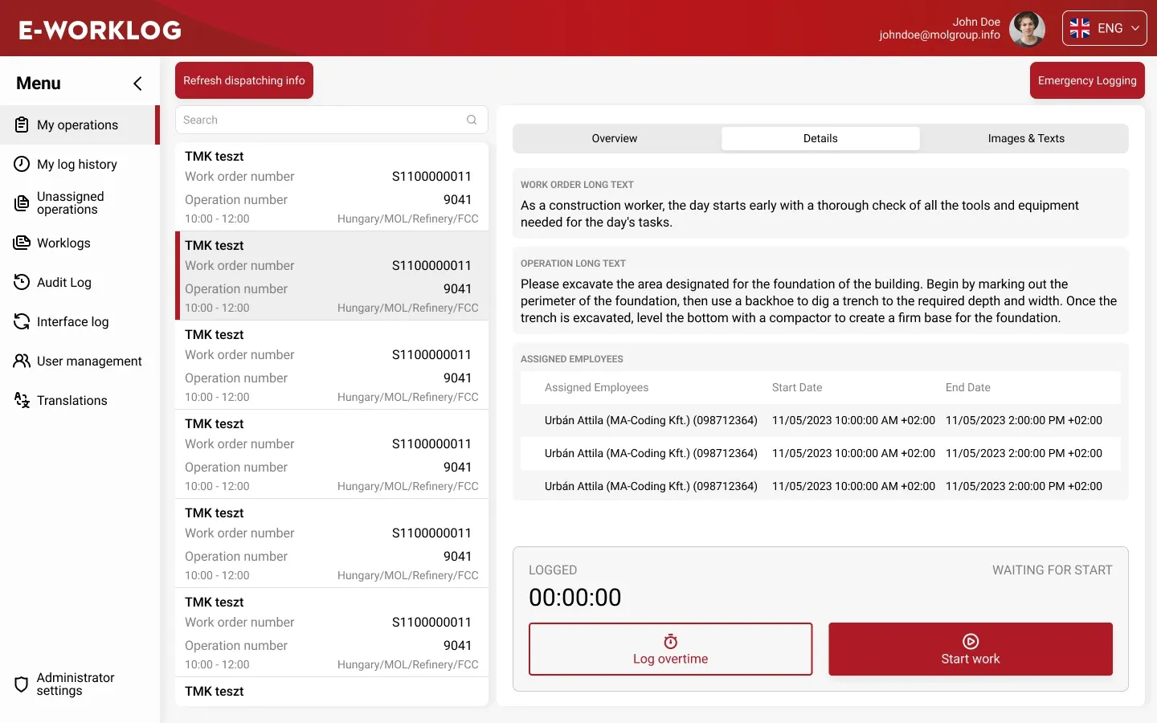Click the End Date column header

click(968, 387)
